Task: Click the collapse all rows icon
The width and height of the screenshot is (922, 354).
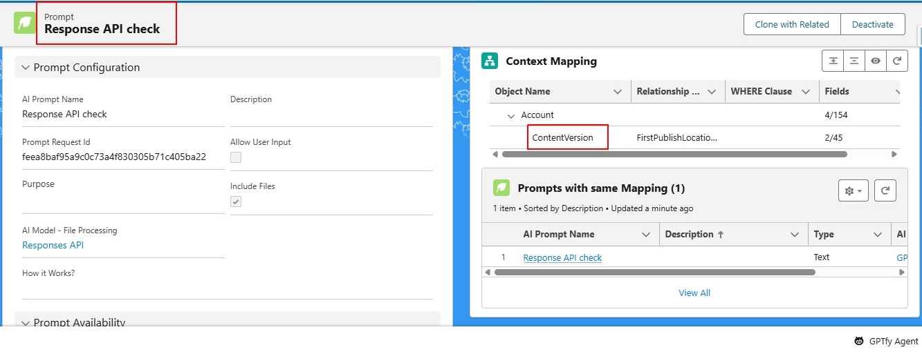Action: click(x=854, y=61)
